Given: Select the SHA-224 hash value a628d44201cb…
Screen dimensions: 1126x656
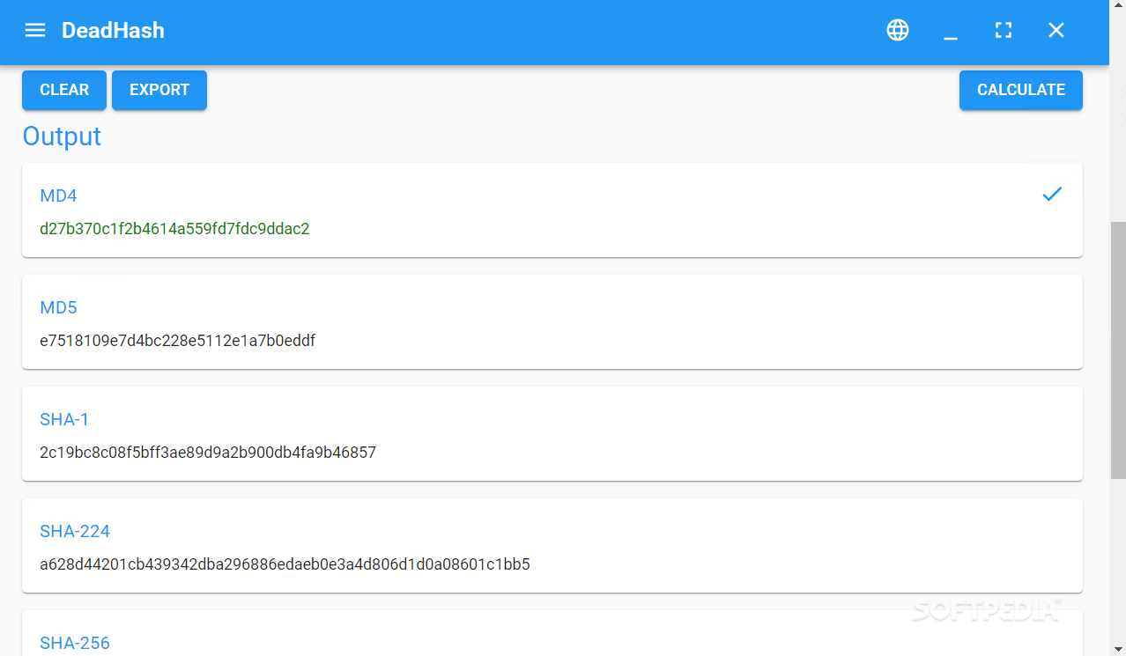Looking at the screenshot, I should pos(285,564).
